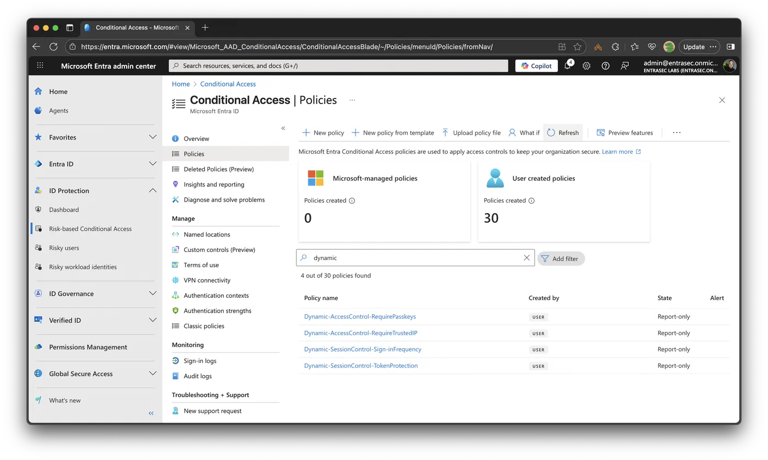Go to Home breadcrumb link
This screenshot has width=768, height=460.
coord(180,84)
